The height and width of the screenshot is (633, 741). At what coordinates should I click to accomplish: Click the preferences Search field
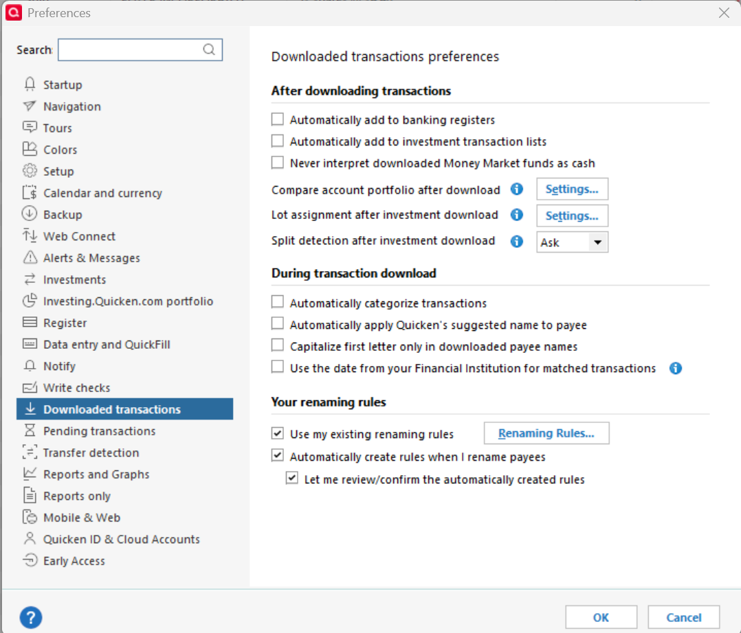(x=140, y=49)
